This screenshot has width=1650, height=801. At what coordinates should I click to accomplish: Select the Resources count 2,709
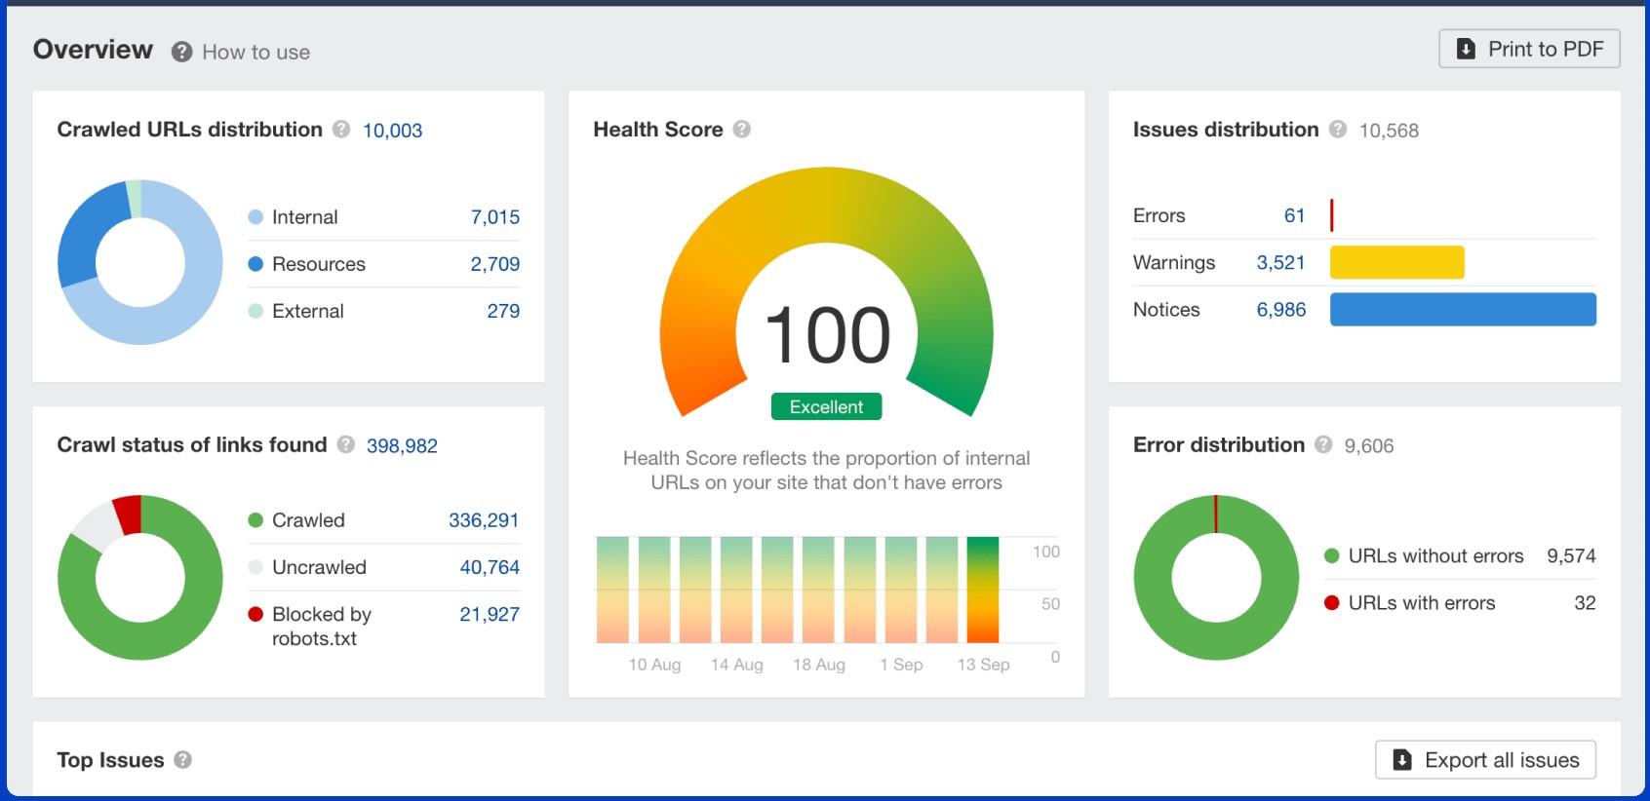click(494, 264)
